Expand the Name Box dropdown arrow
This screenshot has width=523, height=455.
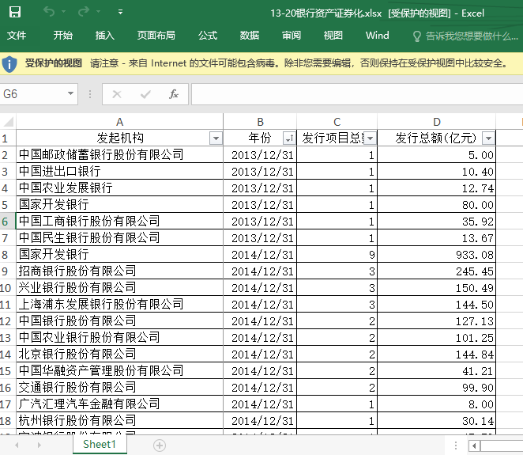(70, 94)
